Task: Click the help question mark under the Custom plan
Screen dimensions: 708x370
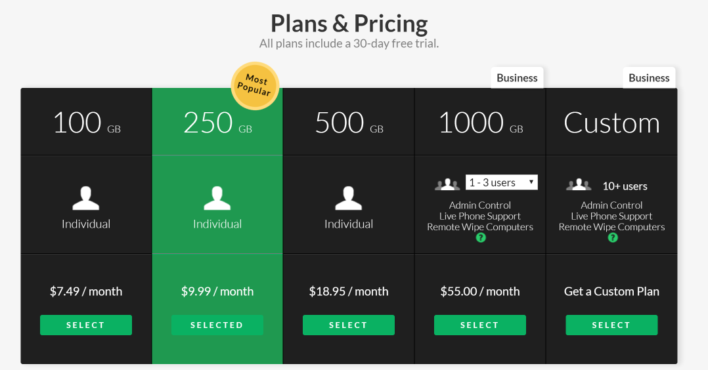Action: pyautogui.click(x=613, y=237)
